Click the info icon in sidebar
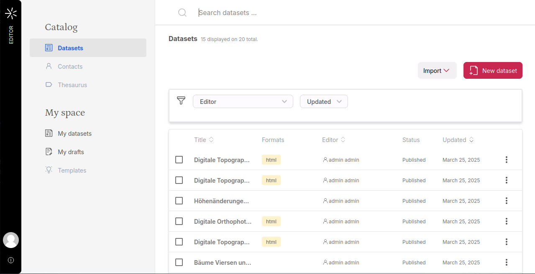 tap(11, 260)
